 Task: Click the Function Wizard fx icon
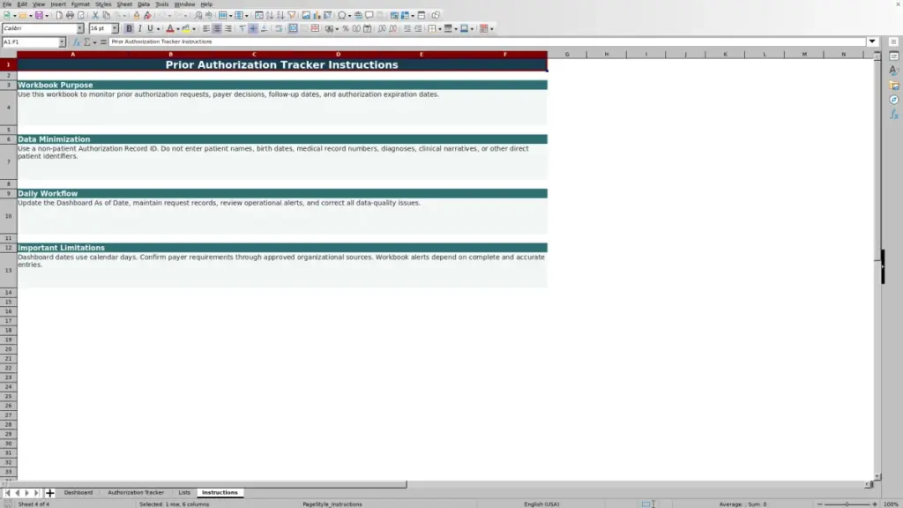coord(77,42)
